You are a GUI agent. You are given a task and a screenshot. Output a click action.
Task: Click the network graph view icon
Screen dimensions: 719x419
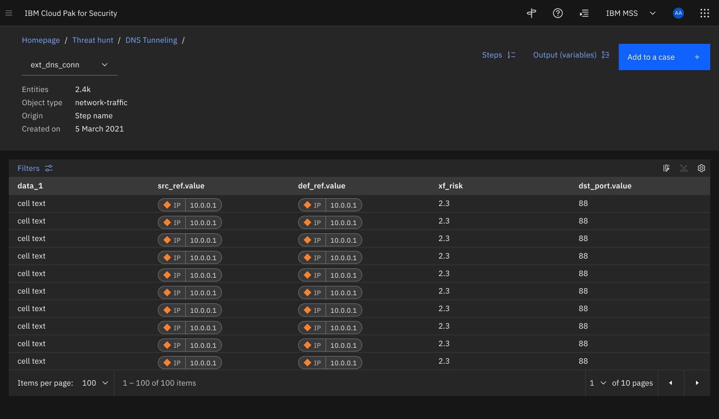coord(684,168)
